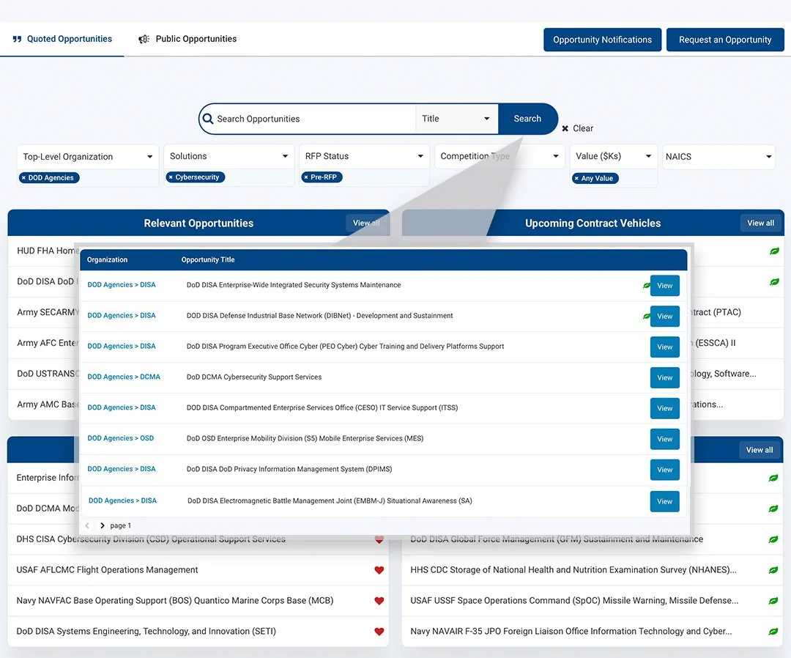This screenshot has width=791, height=658.
Task: Click leaf icon on HHS CDC NHANES row
Action: pos(773,570)
